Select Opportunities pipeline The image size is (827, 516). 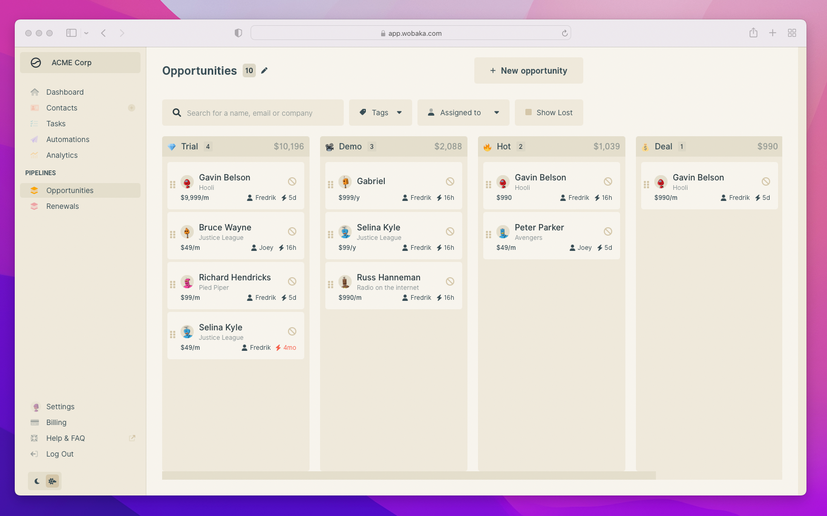click(80, 190)
